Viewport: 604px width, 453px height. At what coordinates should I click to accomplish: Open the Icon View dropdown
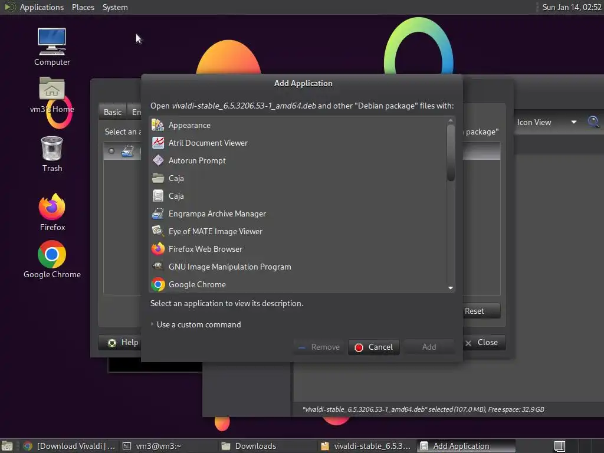[546, 122]
